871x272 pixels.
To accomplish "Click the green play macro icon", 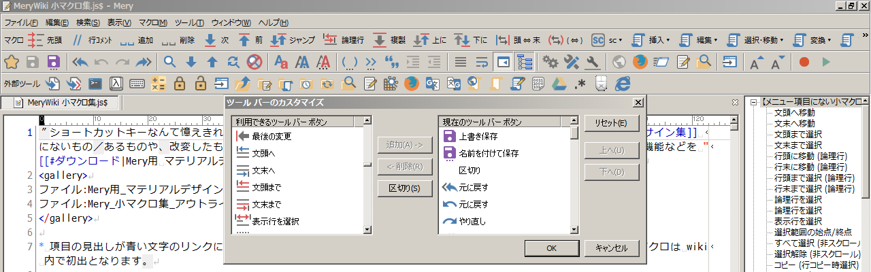I will pyautogui.click(x=826, y=63).
